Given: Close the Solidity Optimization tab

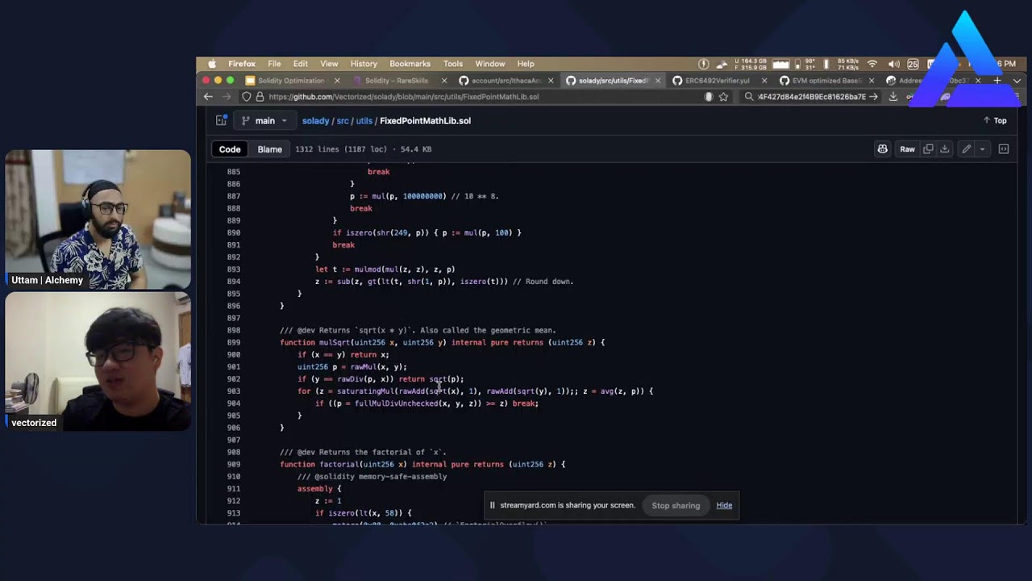Looking at the screenshot, I should (337, 81).
